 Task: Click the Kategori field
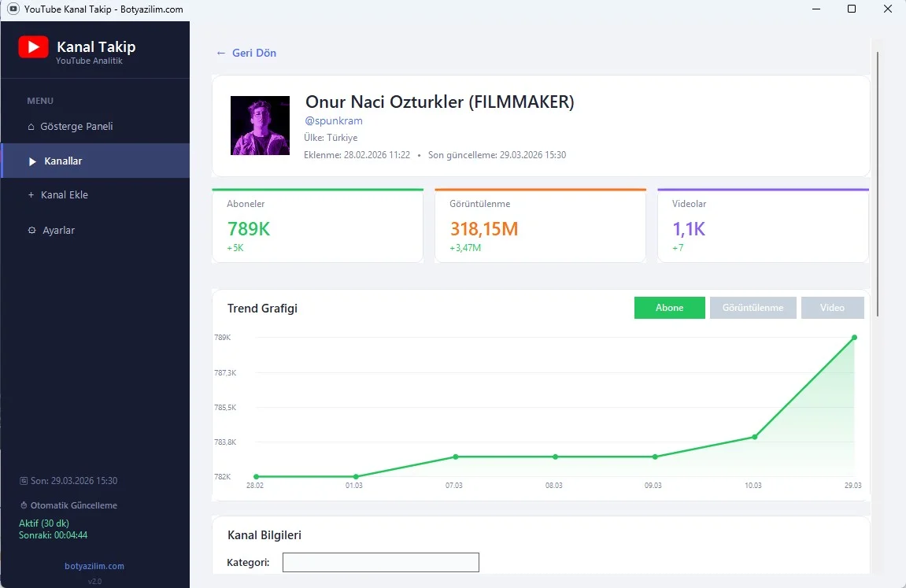coord(381,563)
